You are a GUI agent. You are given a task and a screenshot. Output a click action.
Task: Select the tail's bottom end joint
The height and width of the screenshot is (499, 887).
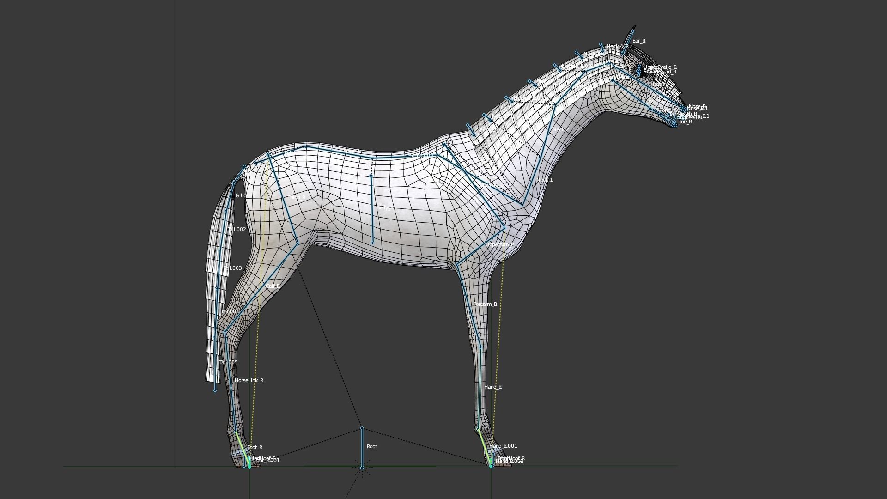[x=215, y=391]
